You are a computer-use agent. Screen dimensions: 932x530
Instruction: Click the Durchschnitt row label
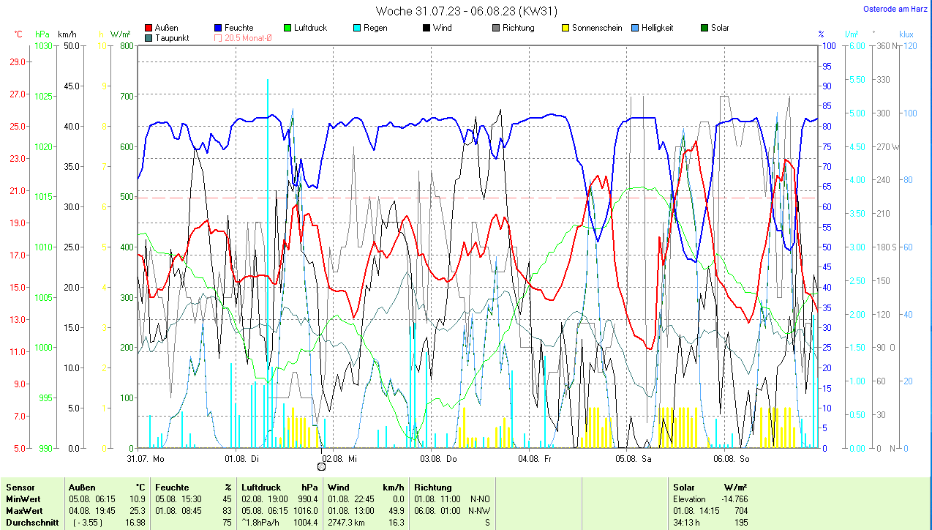click(30, 522)
